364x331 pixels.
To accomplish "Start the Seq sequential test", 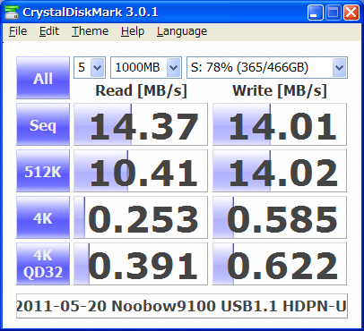I will 43,124.
